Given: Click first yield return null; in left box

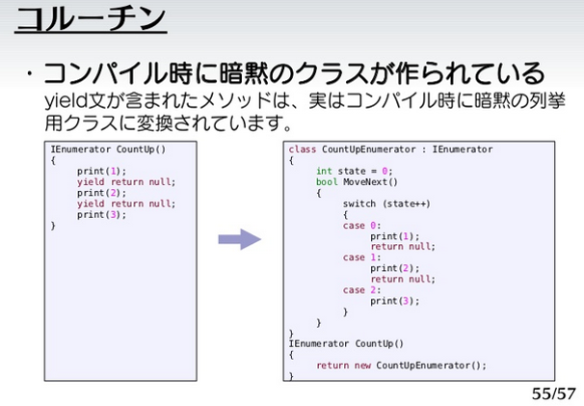Looking at the screenshot, I should coord(126,181).
